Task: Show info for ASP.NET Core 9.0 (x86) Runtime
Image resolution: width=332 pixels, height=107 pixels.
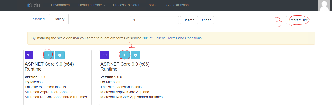Action: [136, 55]
